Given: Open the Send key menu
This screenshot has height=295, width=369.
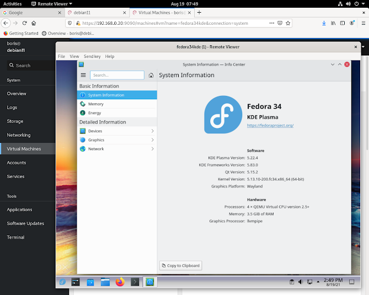Looking at the screenshot, I should click(x=92, y=56).
